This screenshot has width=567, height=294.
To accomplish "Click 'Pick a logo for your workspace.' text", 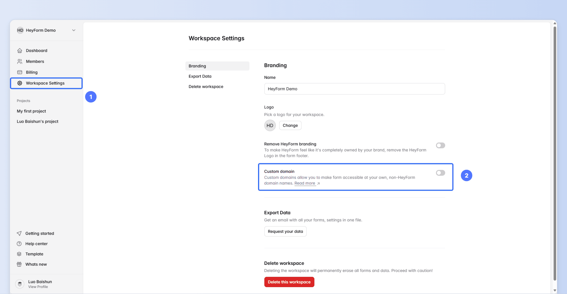I will click(x=294, y=115).
